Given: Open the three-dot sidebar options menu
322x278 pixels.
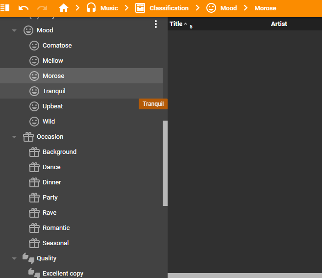Looking at the screenshot, I should 156,24.
